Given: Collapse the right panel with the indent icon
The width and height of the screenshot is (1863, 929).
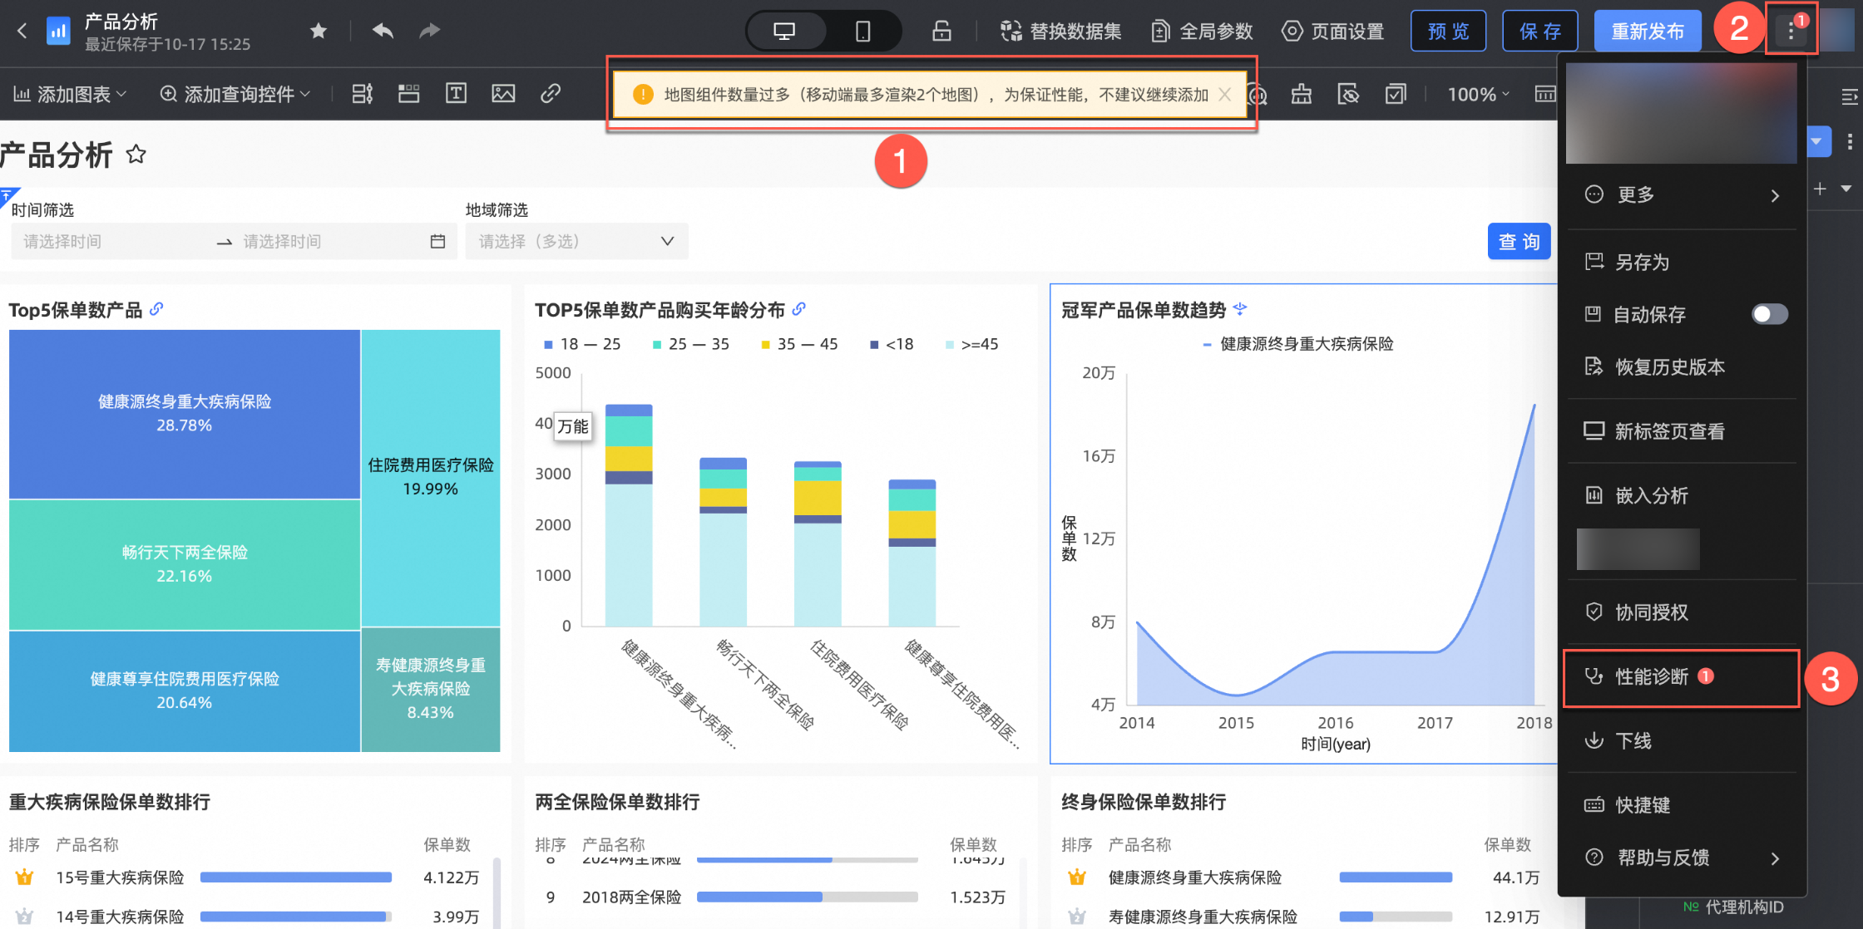Looking at the screenshot, I should (1849, 98).
